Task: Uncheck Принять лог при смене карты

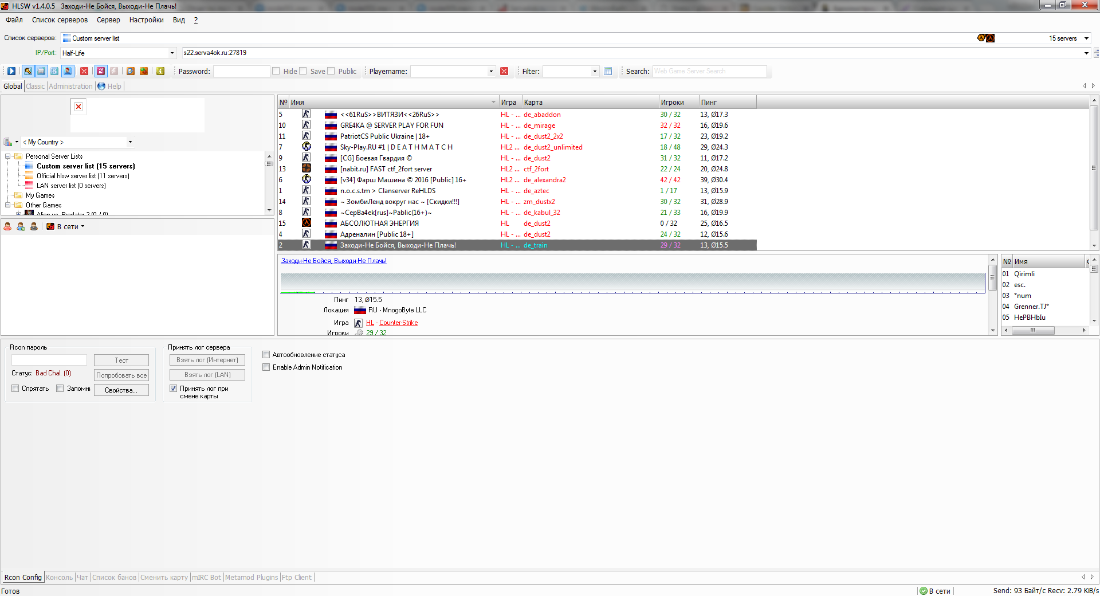Action: click(x=174, y=389)
